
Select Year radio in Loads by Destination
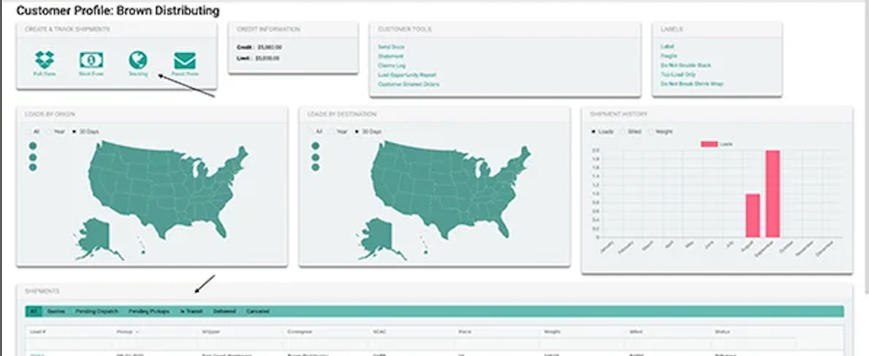click(x=331, y=132)
